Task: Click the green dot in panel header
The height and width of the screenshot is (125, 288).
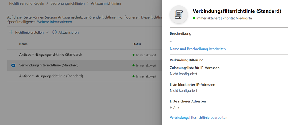Action: click(194, 18)
